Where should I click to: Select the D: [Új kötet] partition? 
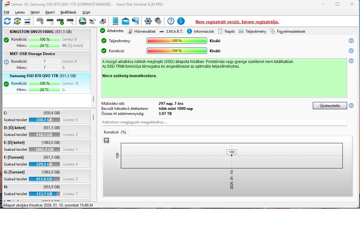click(x=47, y=131)
